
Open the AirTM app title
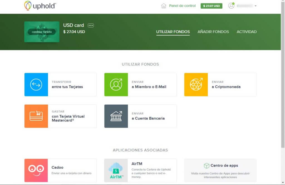coord(137,164)
